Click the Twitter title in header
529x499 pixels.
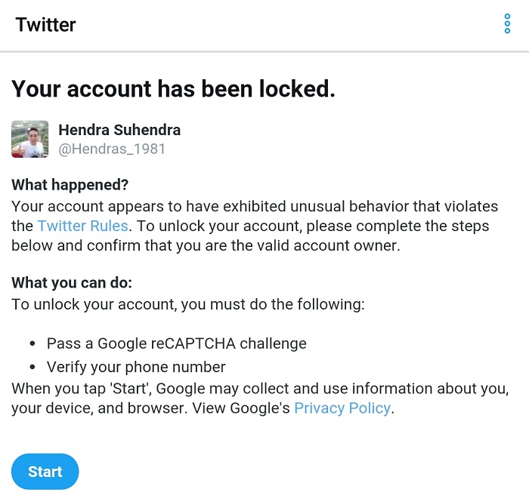tap(46, 24)
